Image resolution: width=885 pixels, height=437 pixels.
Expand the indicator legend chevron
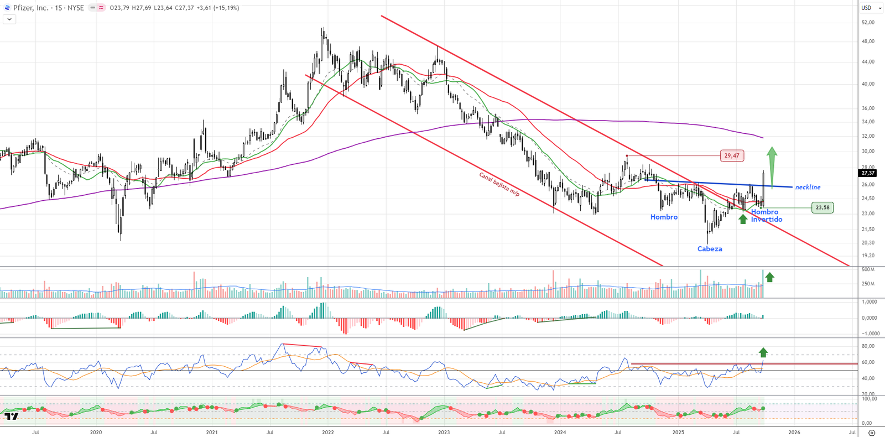click(x=9, y=19)
